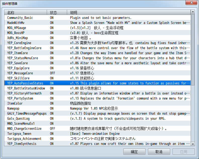Viewport: 199px width, 159px height.
Task: Click the 名称 column header
Action: coord(26,13)
